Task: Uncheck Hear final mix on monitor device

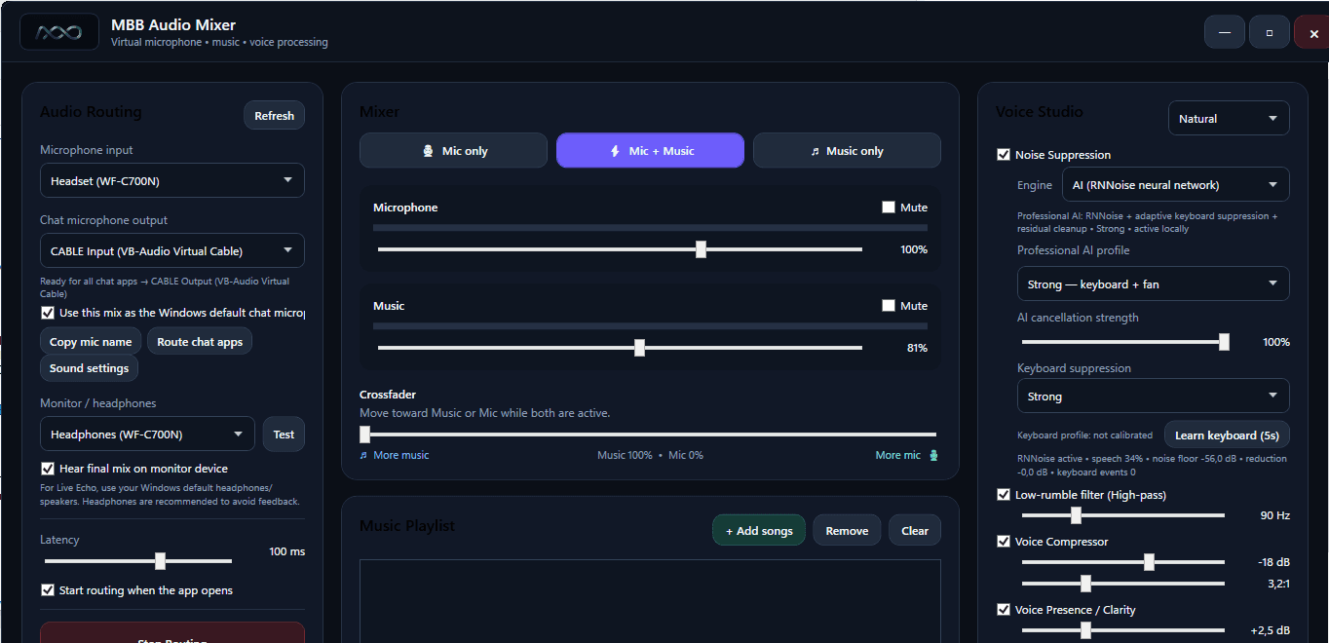Action: 48,469
